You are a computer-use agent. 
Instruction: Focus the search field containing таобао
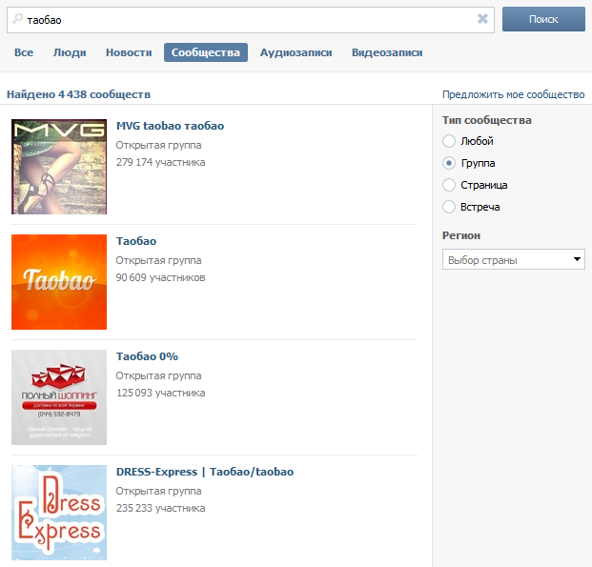(x=251, y=20)
